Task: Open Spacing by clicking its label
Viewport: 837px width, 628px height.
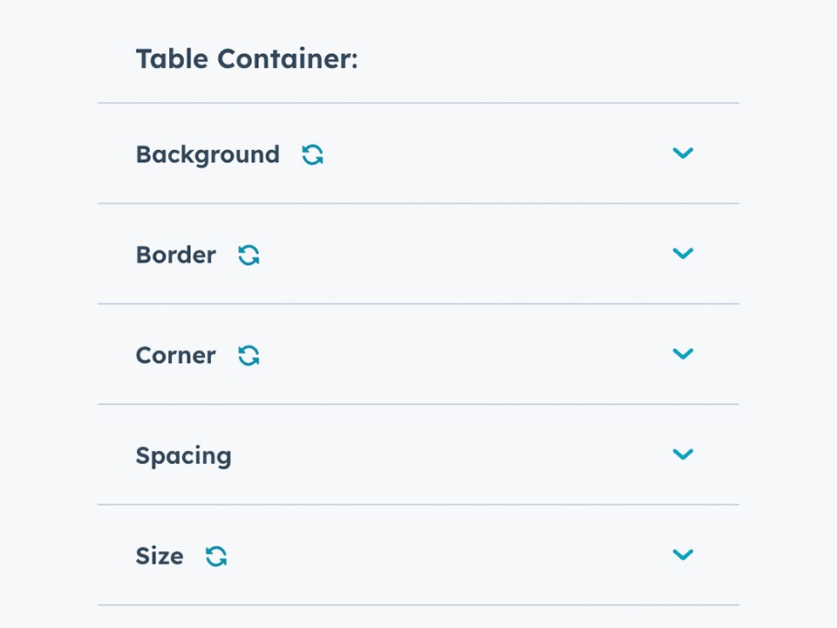Action: tap(183, 456)
